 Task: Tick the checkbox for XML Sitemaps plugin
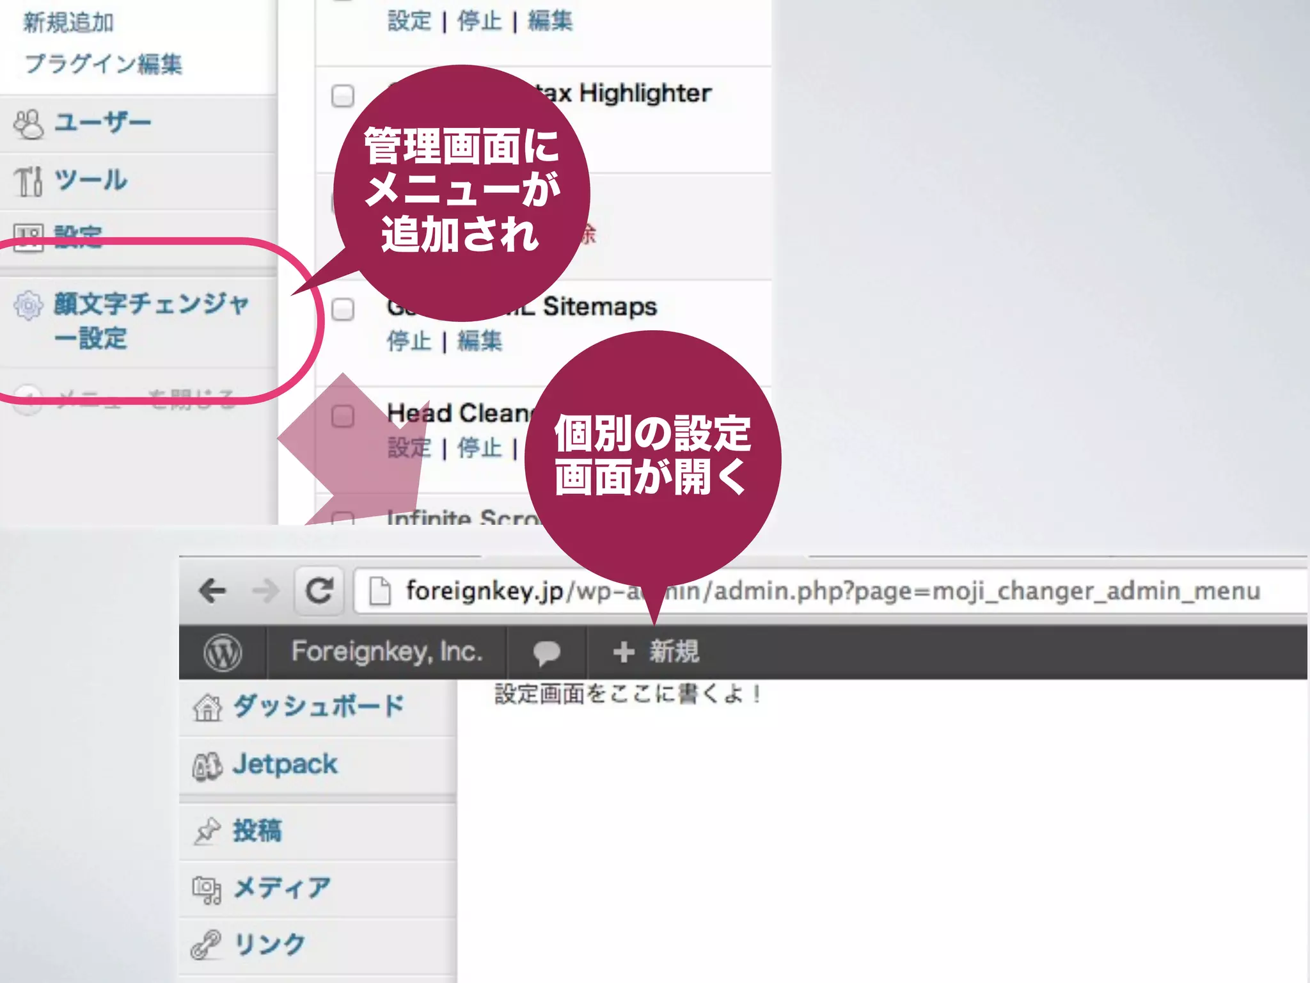tap(343, 310)
